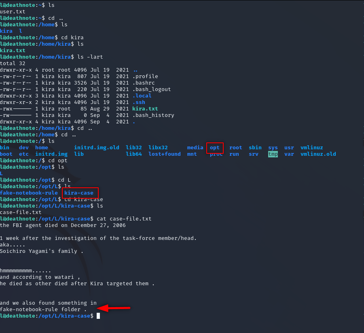
Task: Click the 'total 32' output line
Action: click(x=13, y=64)
